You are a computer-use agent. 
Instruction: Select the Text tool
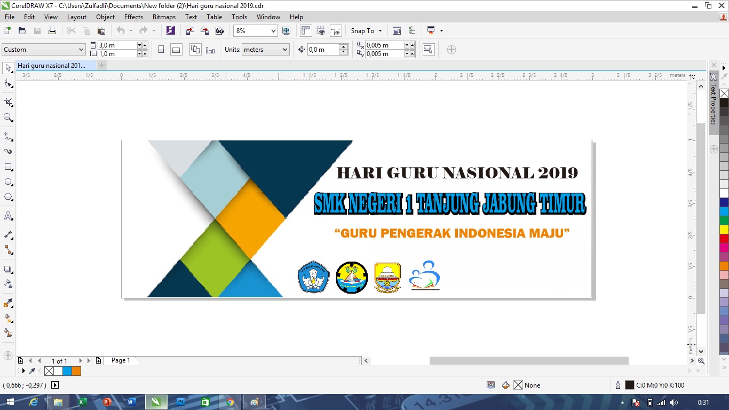click(9, 216)
